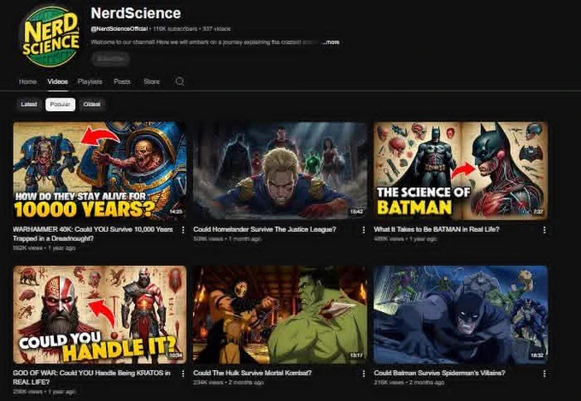The image size is (581, 401).
Task: Switch to the Home tab
Action: [x=28, y=81]
